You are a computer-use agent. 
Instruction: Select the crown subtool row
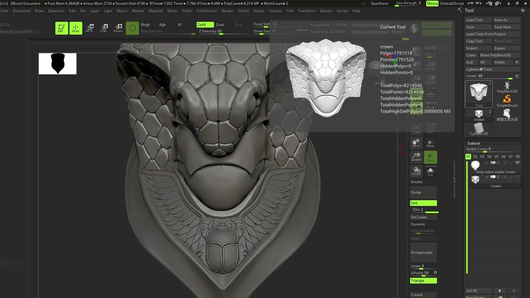tap(495, 181)
